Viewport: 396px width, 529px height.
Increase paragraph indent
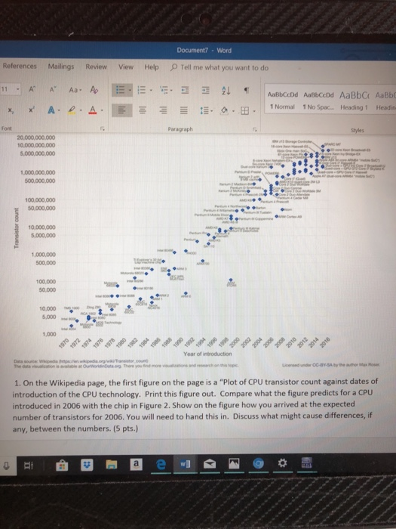206,91
